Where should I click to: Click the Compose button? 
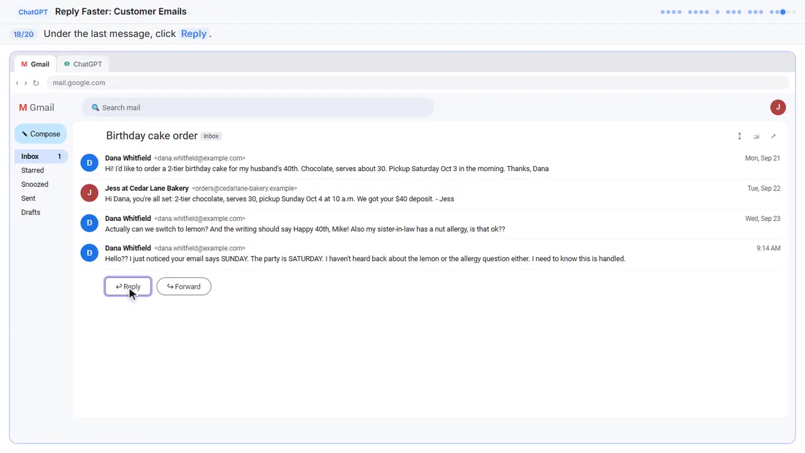point(41,134)
